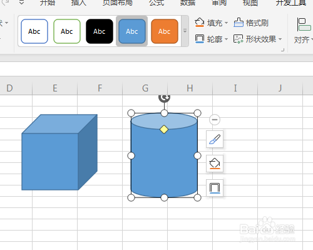Open the 形状效果 dropdown arrow
This screenshot has width=313, height=250.
pos(280,39)
